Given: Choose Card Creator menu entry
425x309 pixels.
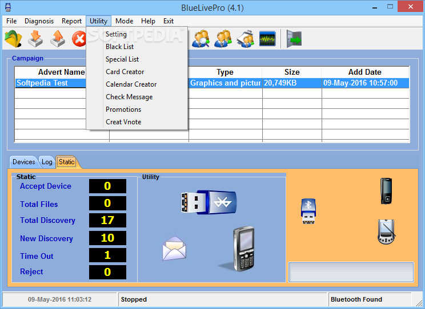Looking at the screenshot, I should (x=137, y=72).
